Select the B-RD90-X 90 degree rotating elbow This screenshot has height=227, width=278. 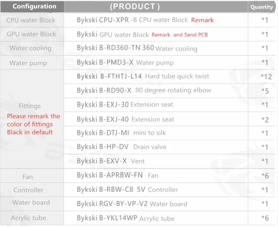[144, 90]
